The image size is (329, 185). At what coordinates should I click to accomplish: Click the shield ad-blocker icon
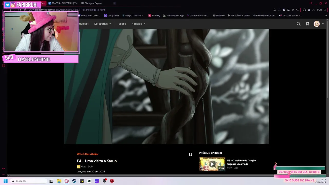[284, 10]
